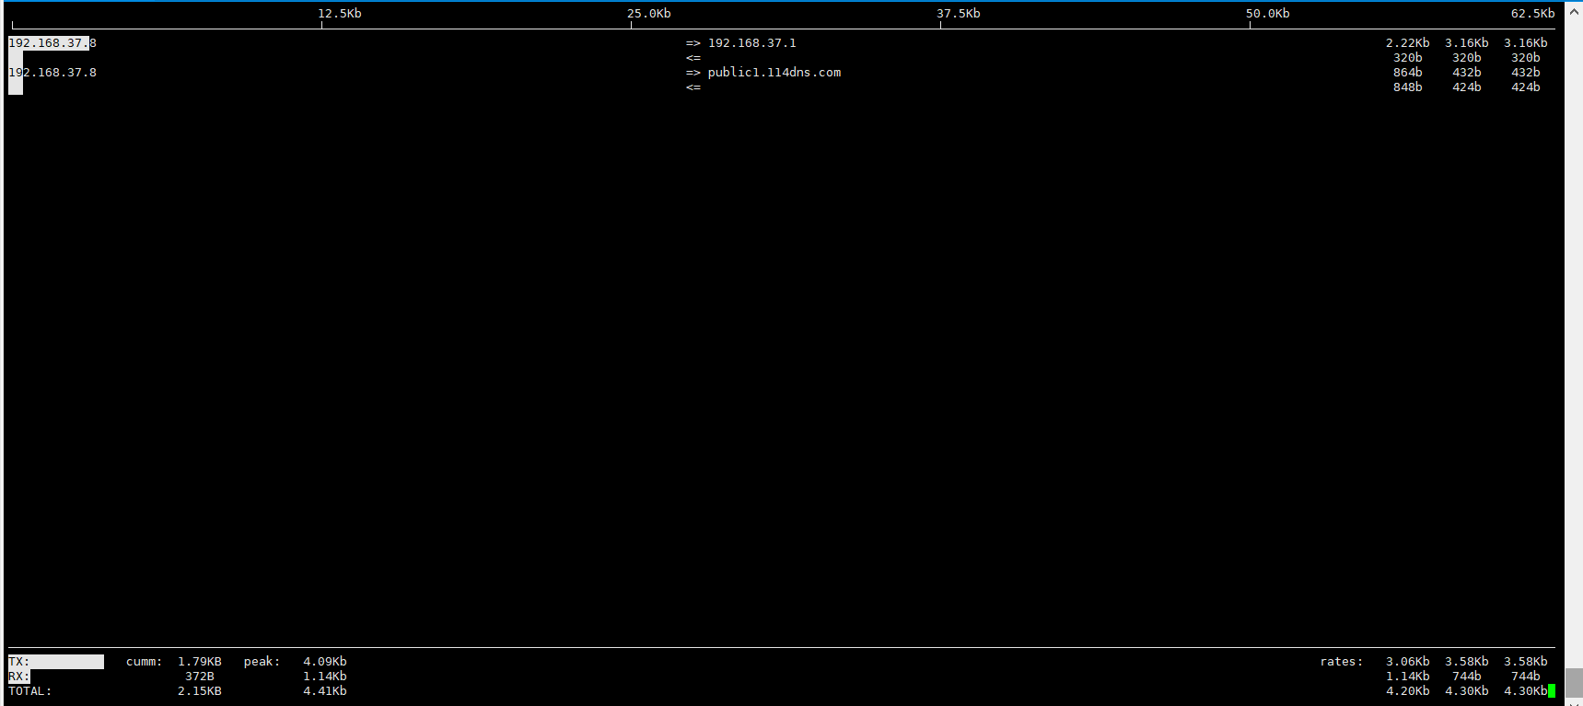1583x706 pixels.
Task: Click the 37.5Kb scale label
Action: (x=959, y=14)
